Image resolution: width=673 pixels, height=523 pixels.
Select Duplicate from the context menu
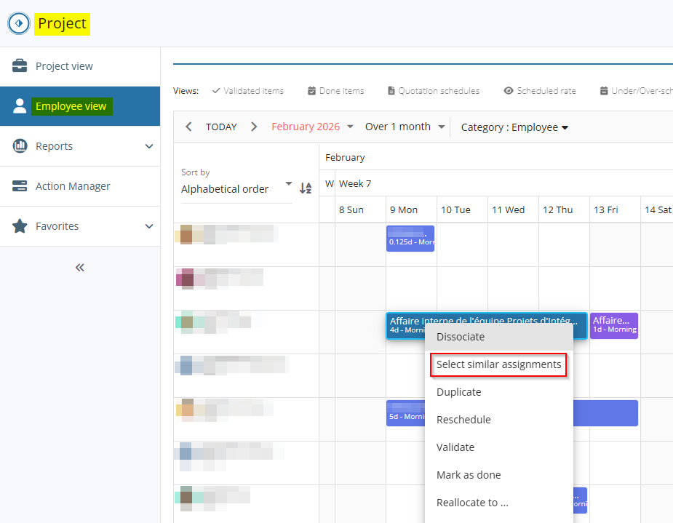tap(458, 392)
